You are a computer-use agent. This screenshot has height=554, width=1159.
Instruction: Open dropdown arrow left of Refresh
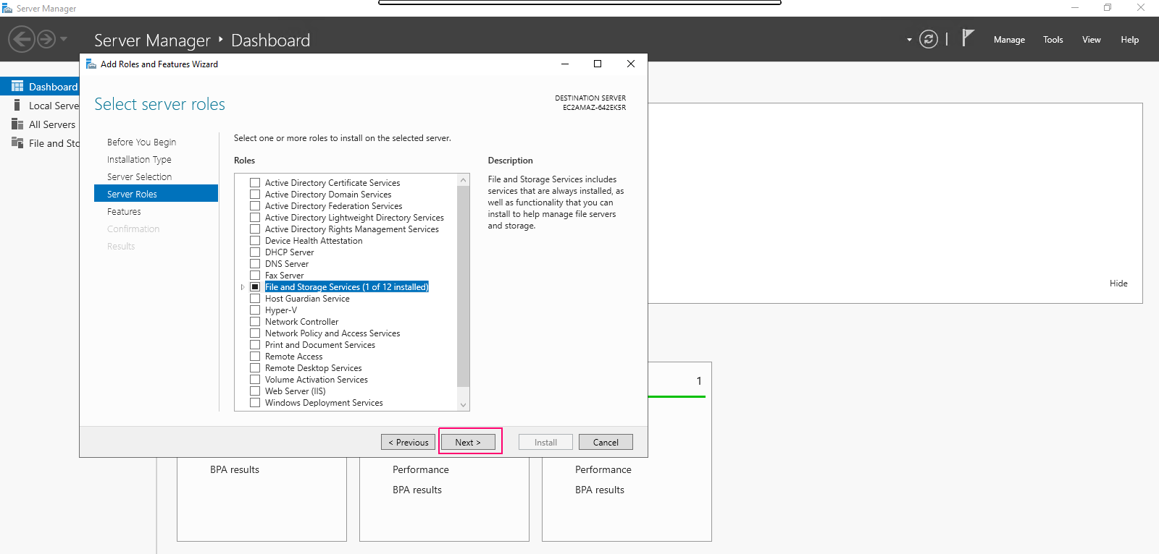coord(909,40)
